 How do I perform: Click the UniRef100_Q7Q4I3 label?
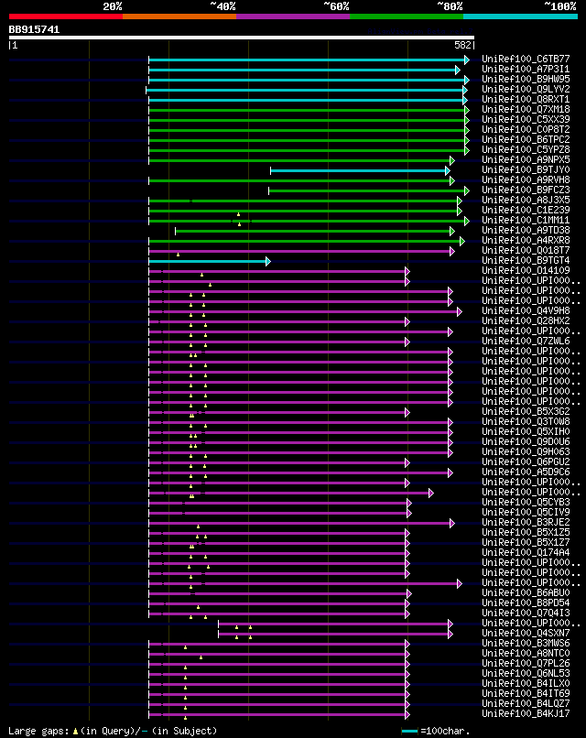coord(526,613)
